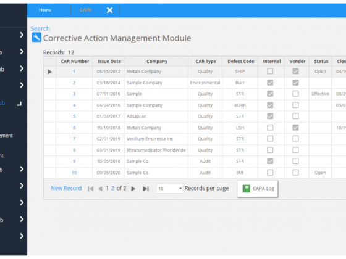Open CAR number 1 record

(74, 72)
